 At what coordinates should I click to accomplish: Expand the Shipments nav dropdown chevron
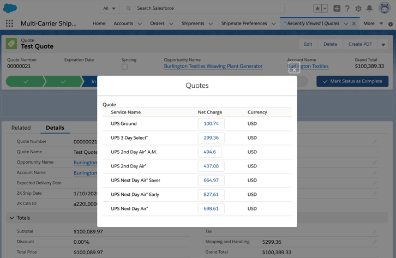click(x=211, y=24)
